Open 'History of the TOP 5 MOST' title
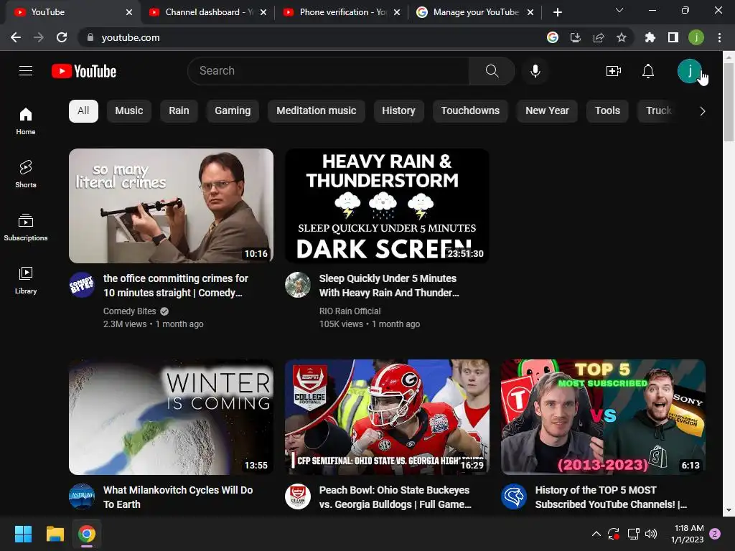735x551 pixels. pyautogui.click(x=611, y=497)
